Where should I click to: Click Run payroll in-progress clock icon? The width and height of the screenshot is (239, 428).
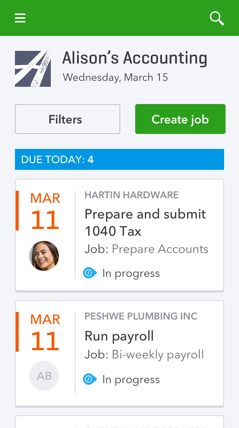(x=90, y=379)
